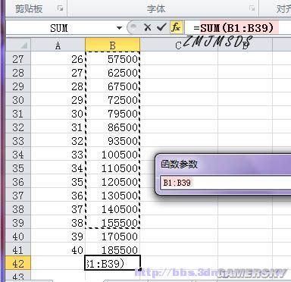
Task: Select all cells via corner triangle
Action: (18, 45)
